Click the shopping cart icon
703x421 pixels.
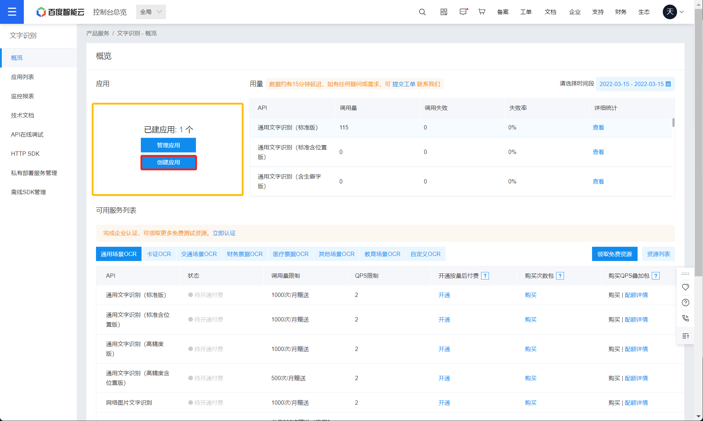pyautogui.click(x=482, y=12)
